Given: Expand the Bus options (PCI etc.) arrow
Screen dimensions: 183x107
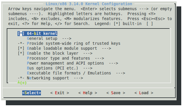Looking at the screenshot, I should [88, 68].
